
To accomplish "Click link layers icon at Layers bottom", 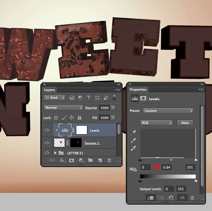I will [x=52, y=160].
